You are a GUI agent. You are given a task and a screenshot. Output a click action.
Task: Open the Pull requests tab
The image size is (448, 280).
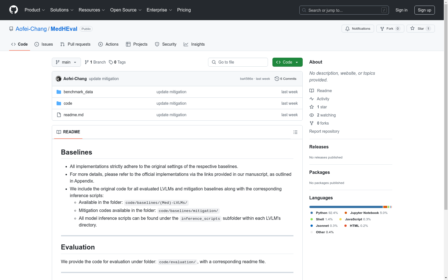click(x=75, y=44)
